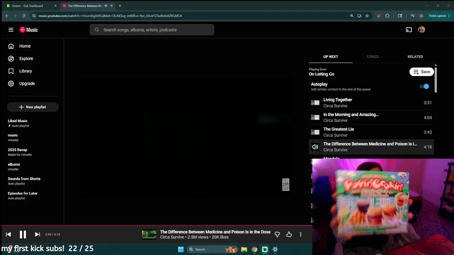Save the queue to playlist
Viewport: 454px width, 255px height.
coord(421,72)
